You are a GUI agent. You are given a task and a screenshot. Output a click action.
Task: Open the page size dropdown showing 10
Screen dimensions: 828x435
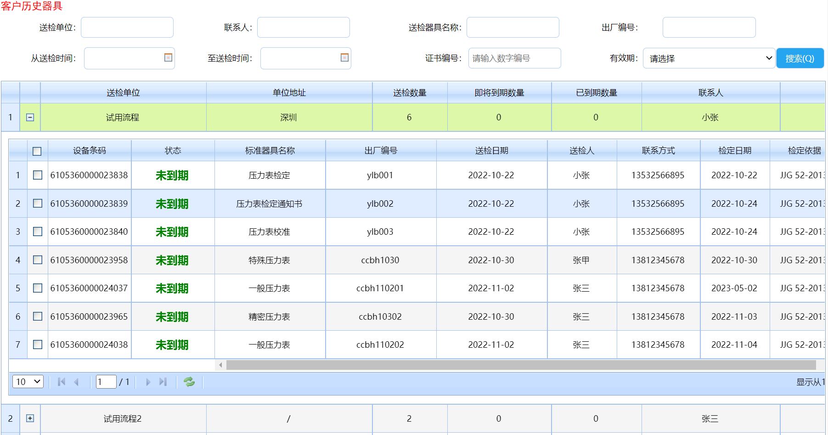point(28,382)
